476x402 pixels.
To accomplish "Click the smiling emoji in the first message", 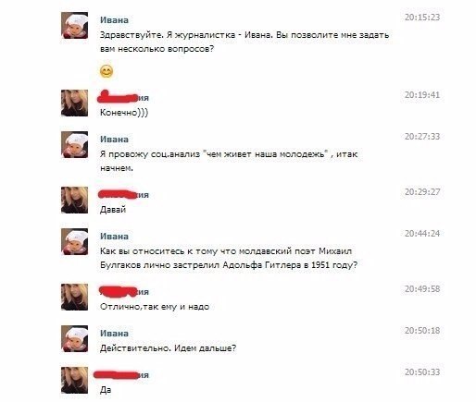I will click(106, 71).
